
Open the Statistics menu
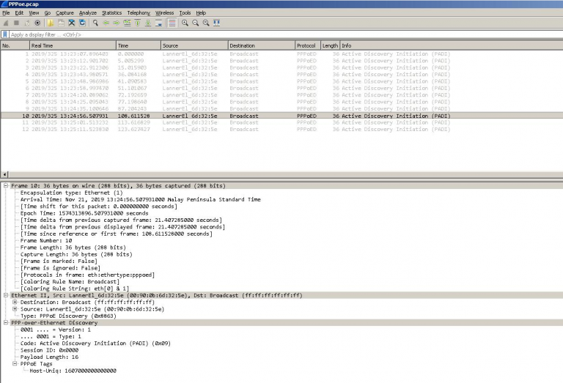pos(111,12)
